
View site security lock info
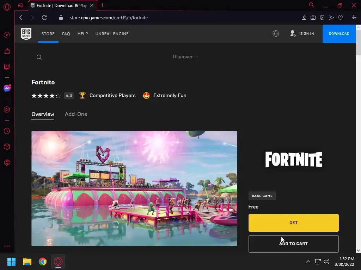61,18
